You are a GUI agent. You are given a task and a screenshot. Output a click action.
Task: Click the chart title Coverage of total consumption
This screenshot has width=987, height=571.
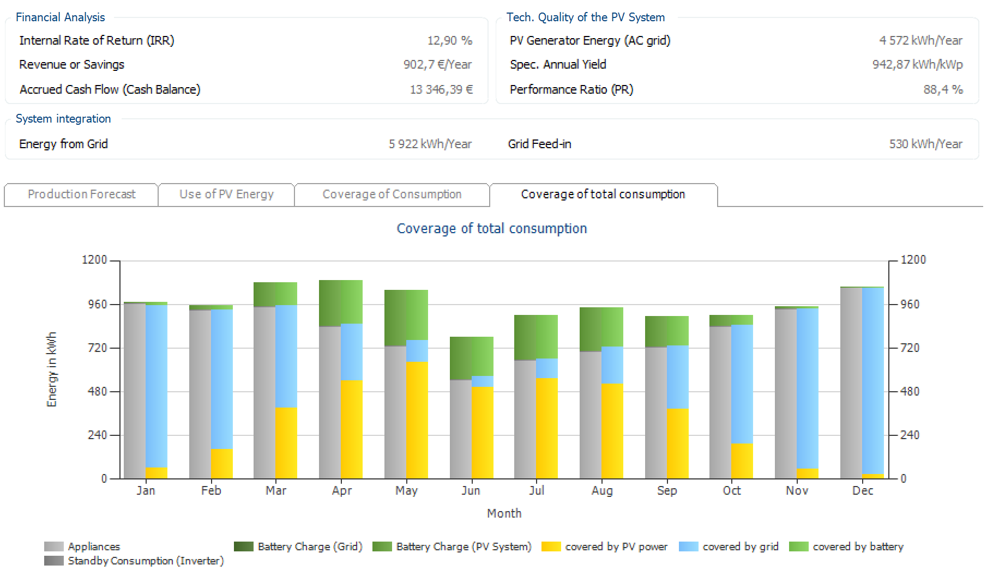click(x=491, y=229)
